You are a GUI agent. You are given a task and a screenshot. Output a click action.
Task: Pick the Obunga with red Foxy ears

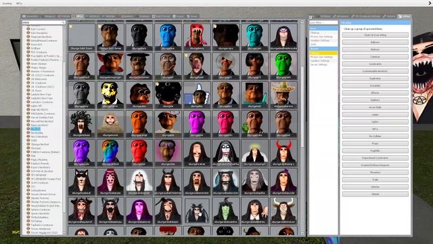[110, 66]
